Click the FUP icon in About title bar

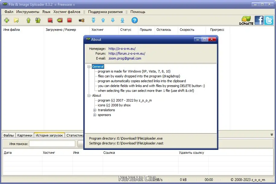coord(88,39)
